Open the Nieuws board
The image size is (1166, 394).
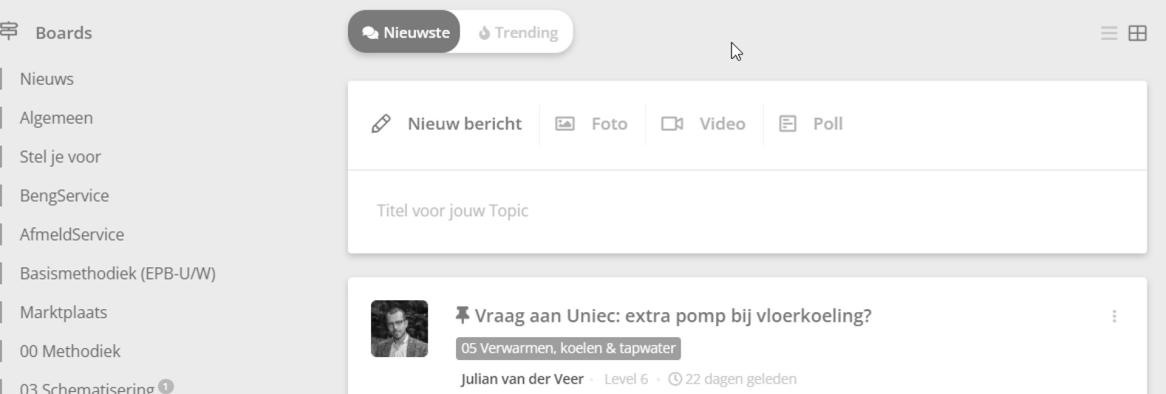point(47,79)
